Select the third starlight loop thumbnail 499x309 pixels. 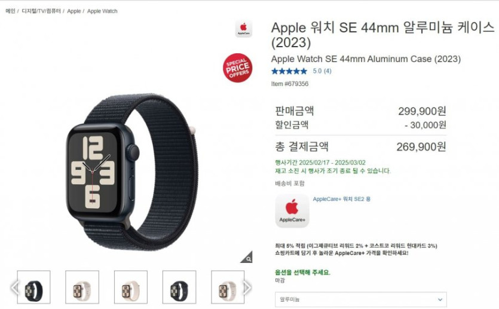pos(131,287)
